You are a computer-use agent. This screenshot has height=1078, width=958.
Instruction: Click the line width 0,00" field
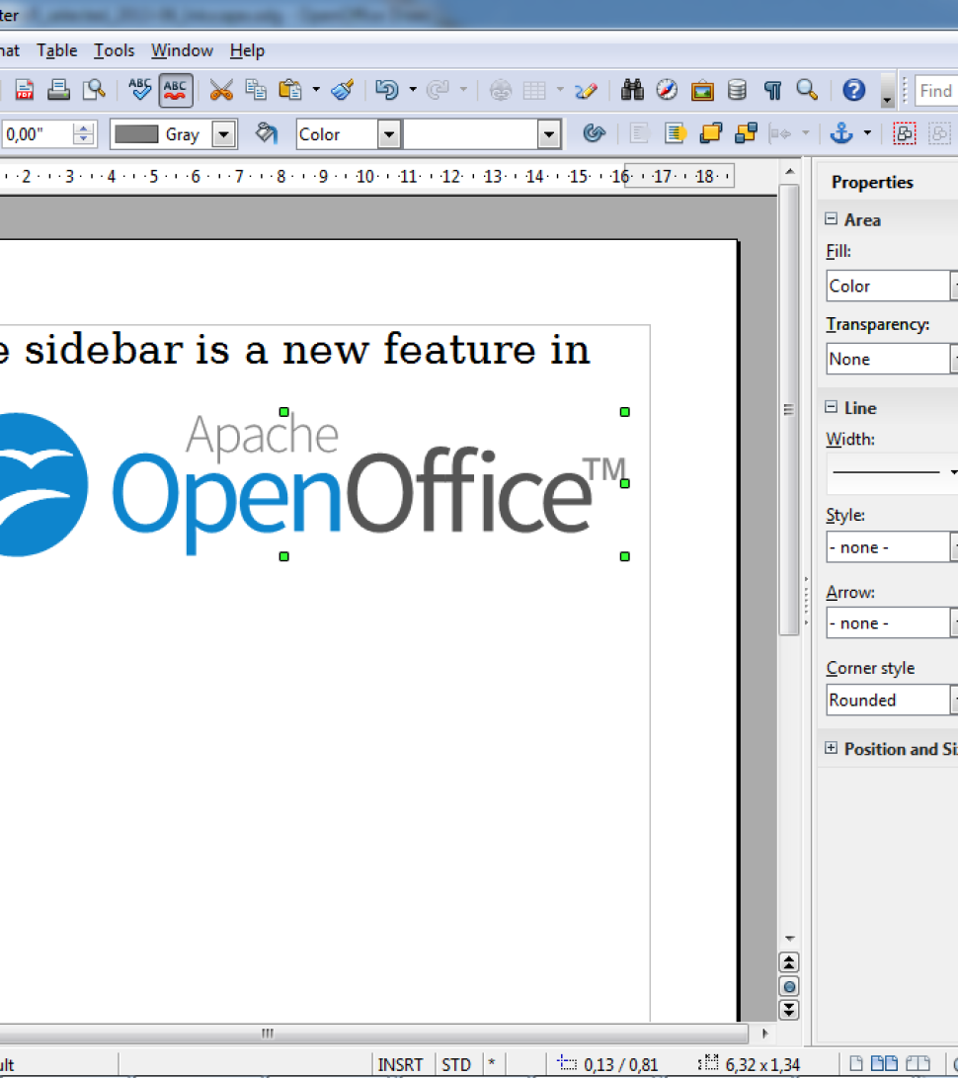tap(38, 134)
